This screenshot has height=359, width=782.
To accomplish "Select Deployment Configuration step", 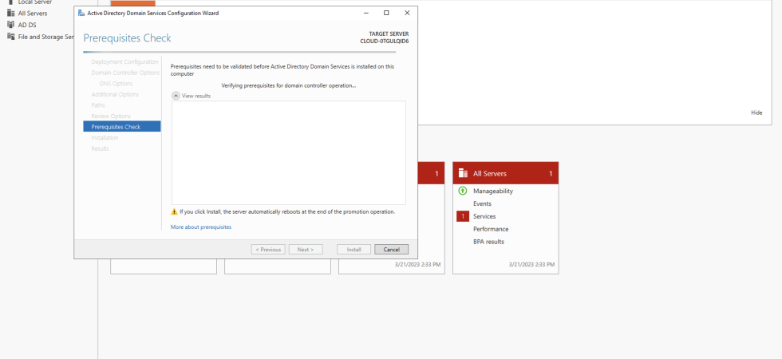I will 124,62.
